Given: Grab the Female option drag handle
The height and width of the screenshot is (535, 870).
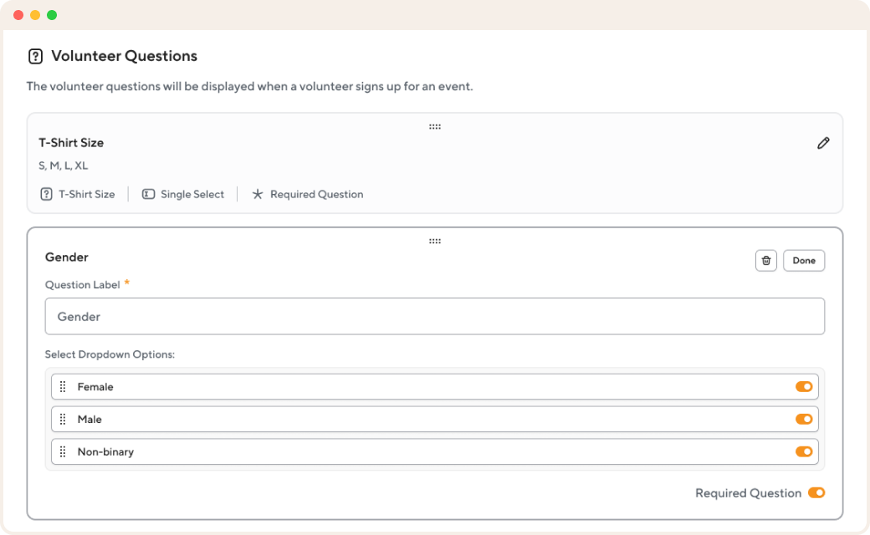Looking at the screenshot, I should (x=63, y=386).
